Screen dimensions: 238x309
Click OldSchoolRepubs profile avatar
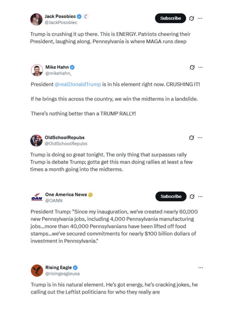coord(36,138)
